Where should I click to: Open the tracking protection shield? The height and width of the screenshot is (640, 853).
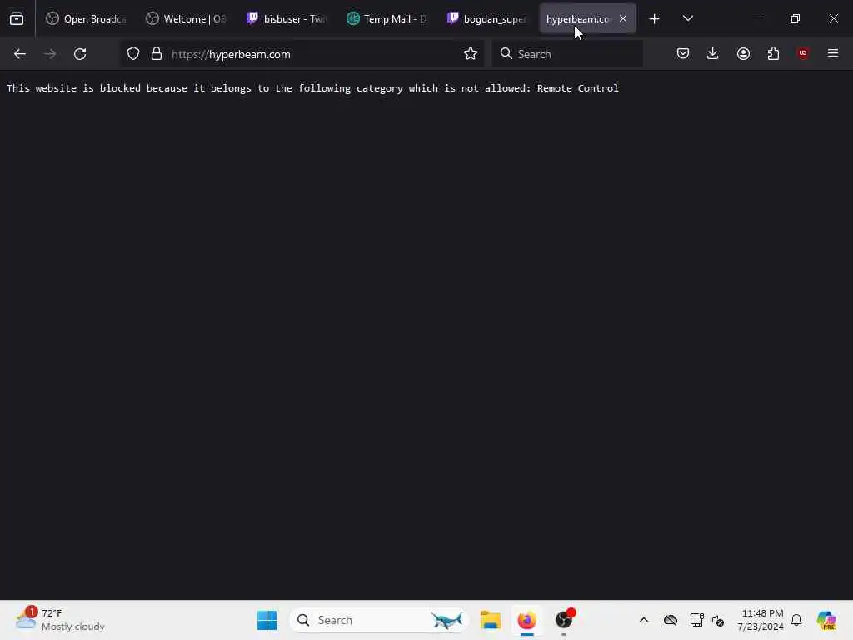click(133, 54)
